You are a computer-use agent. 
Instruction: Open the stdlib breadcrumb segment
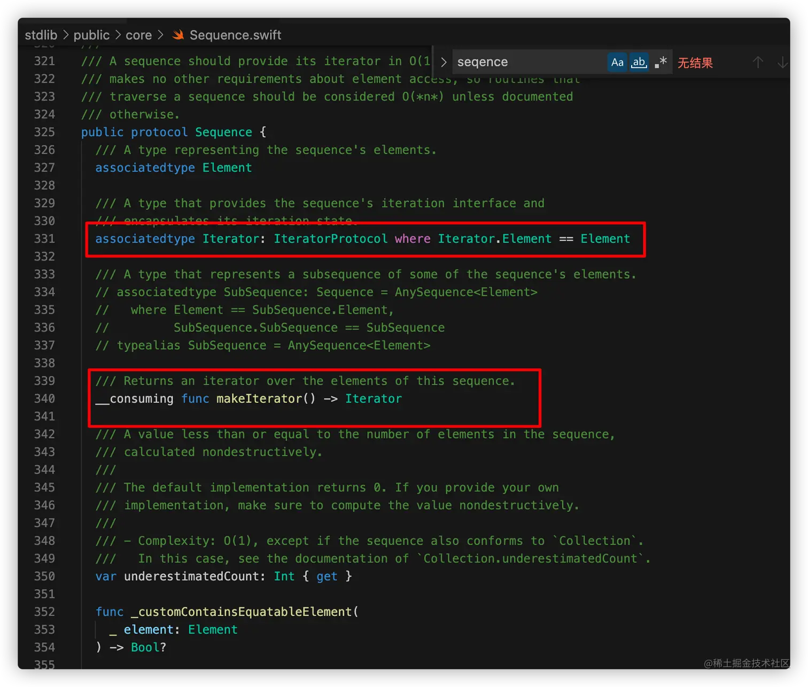click(x=41, y=35)
